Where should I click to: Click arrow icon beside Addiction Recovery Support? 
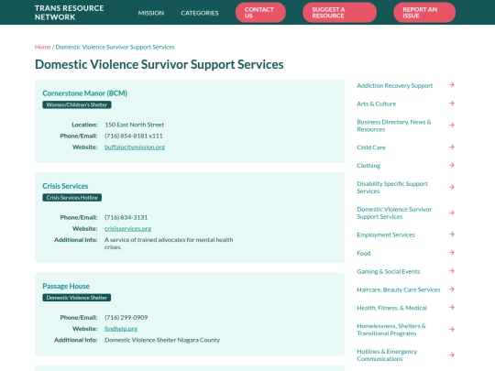452,85
